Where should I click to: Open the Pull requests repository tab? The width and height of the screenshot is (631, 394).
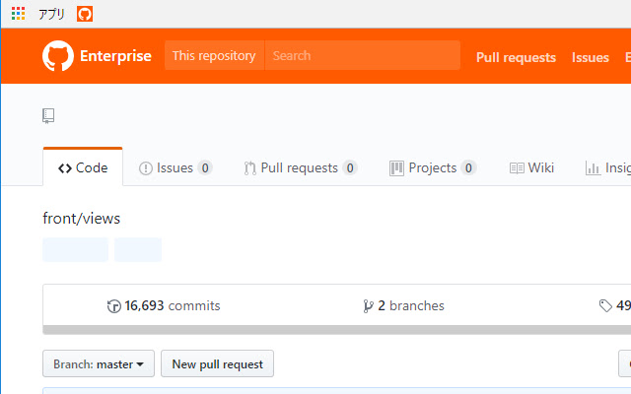pyautogui.click(x=301, y=168)
